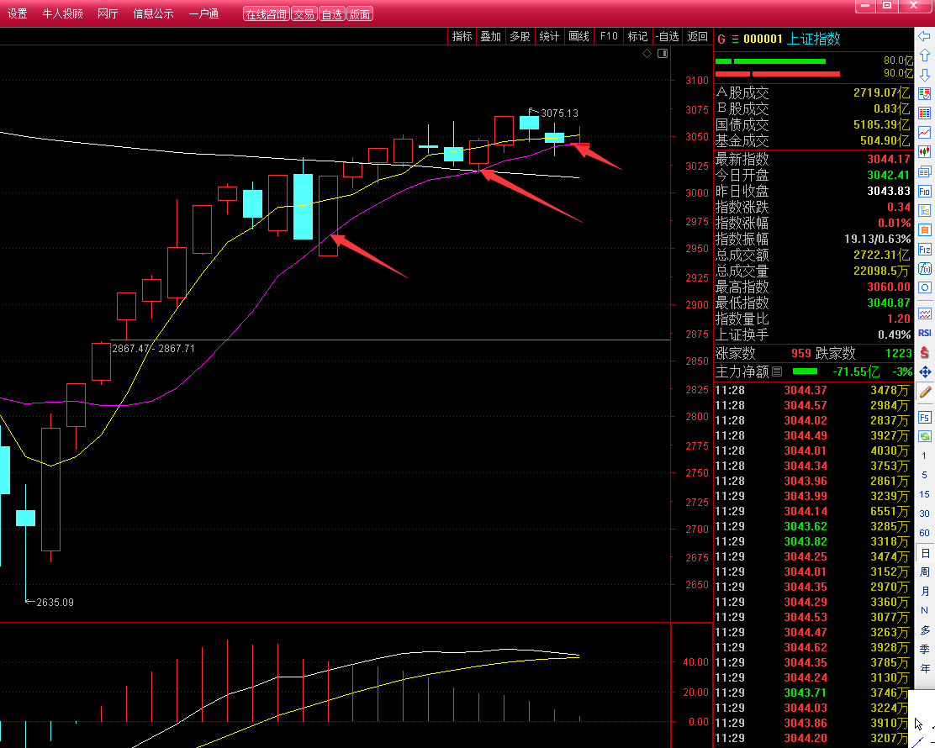Select the 15-minute period
Image resolution: width=935 pixels, height=748 pixels.
point(924,494)
